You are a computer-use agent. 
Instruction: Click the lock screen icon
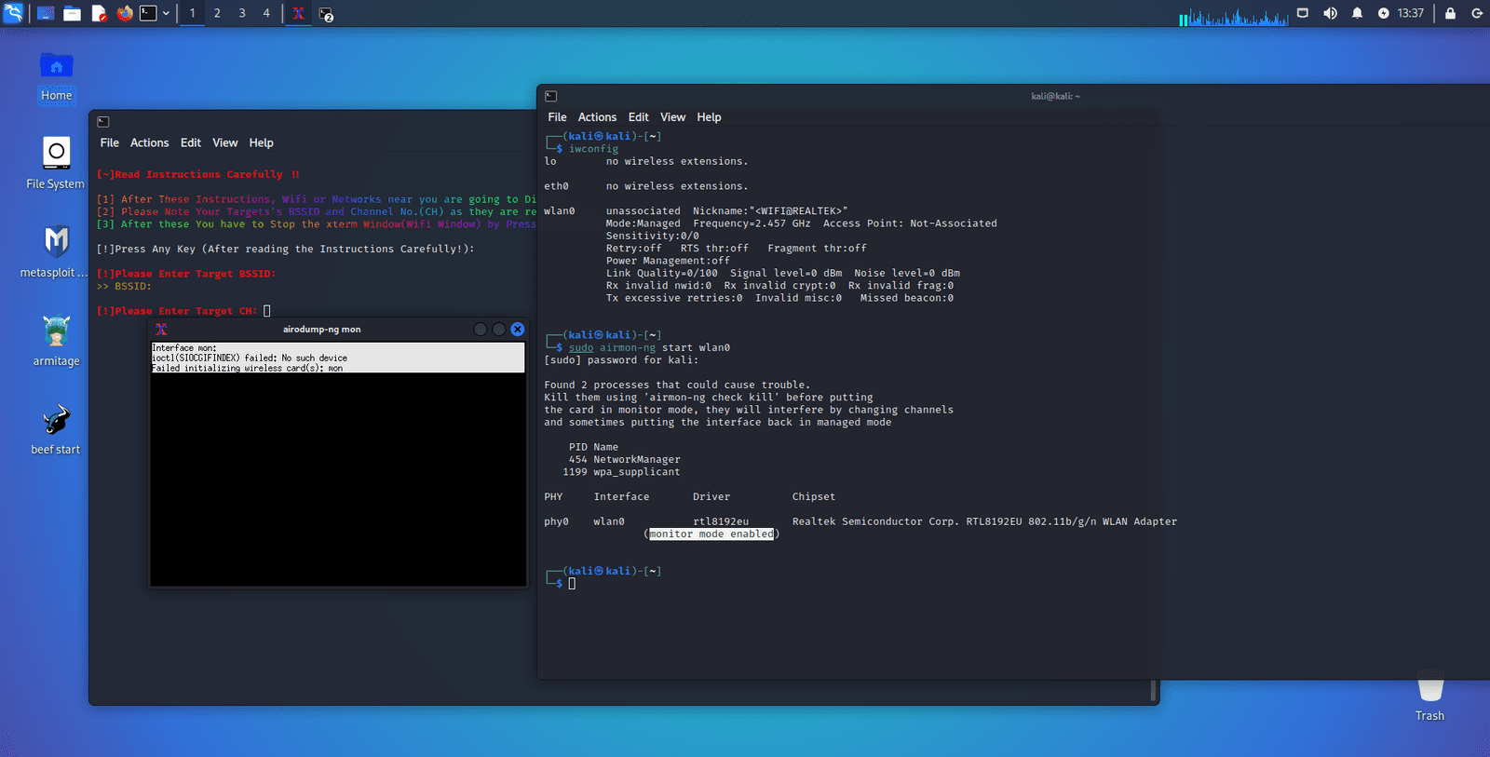pos(1450,13)
